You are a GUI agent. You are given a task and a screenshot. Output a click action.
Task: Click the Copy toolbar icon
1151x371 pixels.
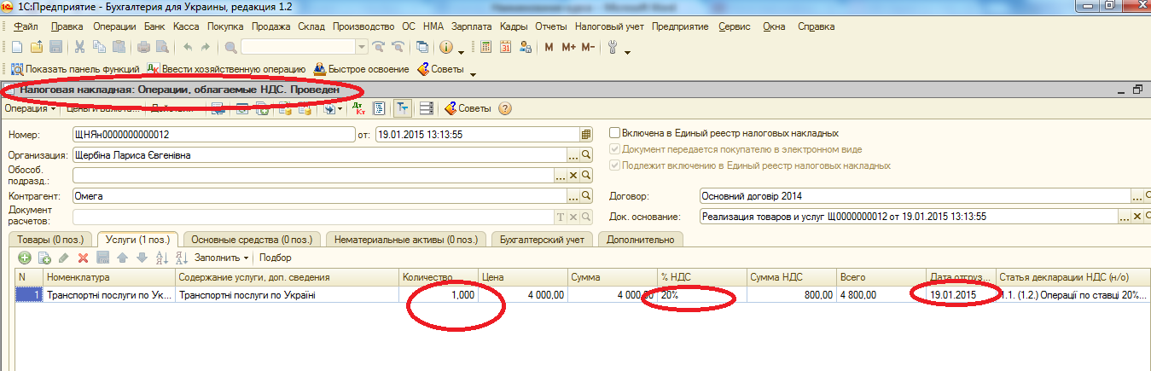coord(99,47)
